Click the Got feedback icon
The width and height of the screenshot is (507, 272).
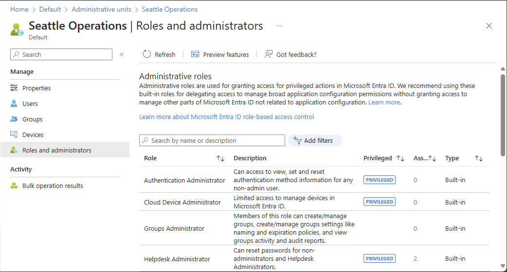(x=269, y=54)
